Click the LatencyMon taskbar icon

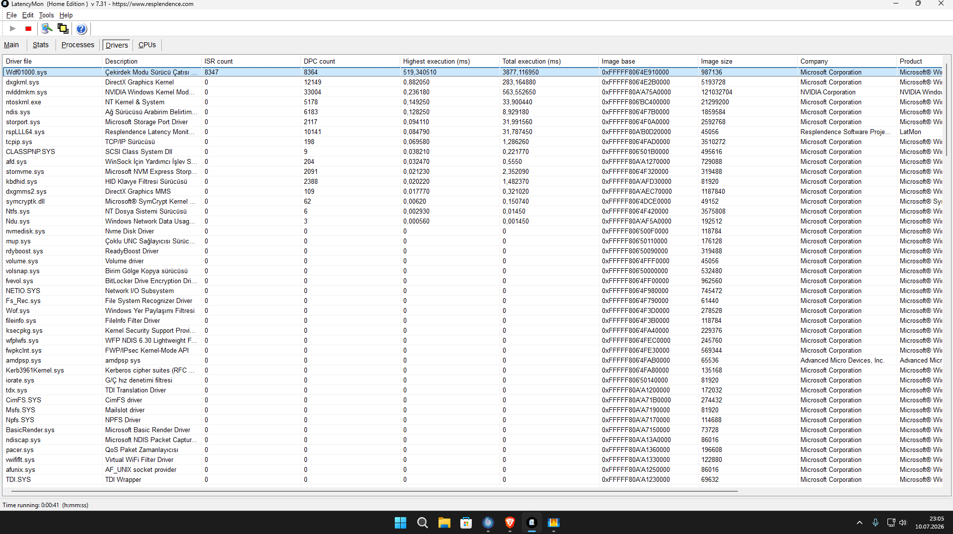tap(531, 523)
